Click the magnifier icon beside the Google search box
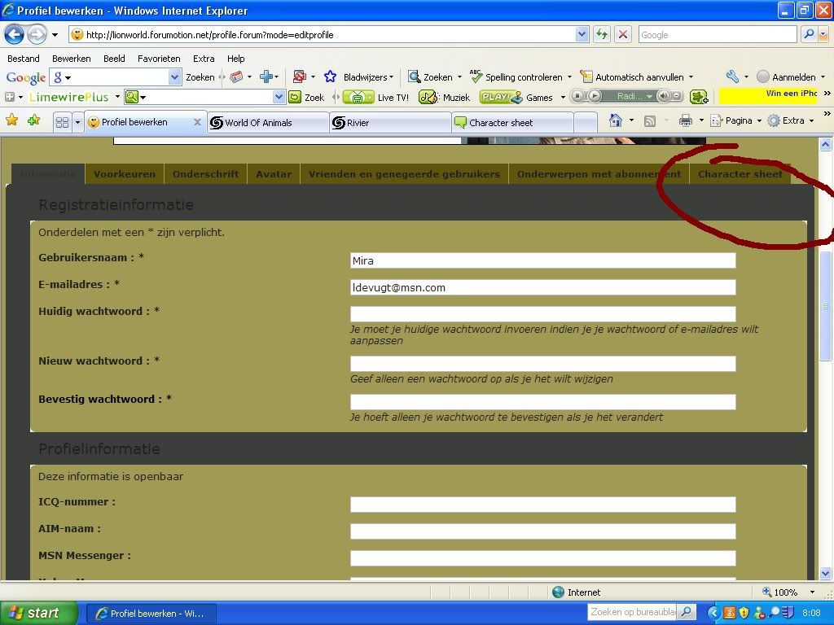Image resolution: width=834 pixels, height=625 pixels. point(809,34)
